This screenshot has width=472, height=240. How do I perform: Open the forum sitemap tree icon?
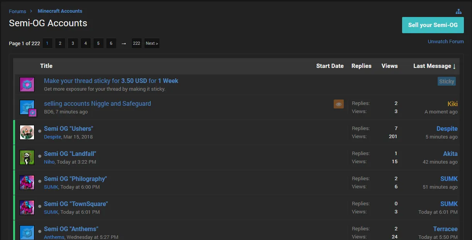pyautogui.click(x=458, y=12)
